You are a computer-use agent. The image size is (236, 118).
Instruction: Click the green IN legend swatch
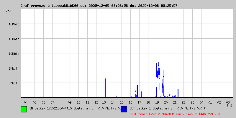click(x=24, y=109)
